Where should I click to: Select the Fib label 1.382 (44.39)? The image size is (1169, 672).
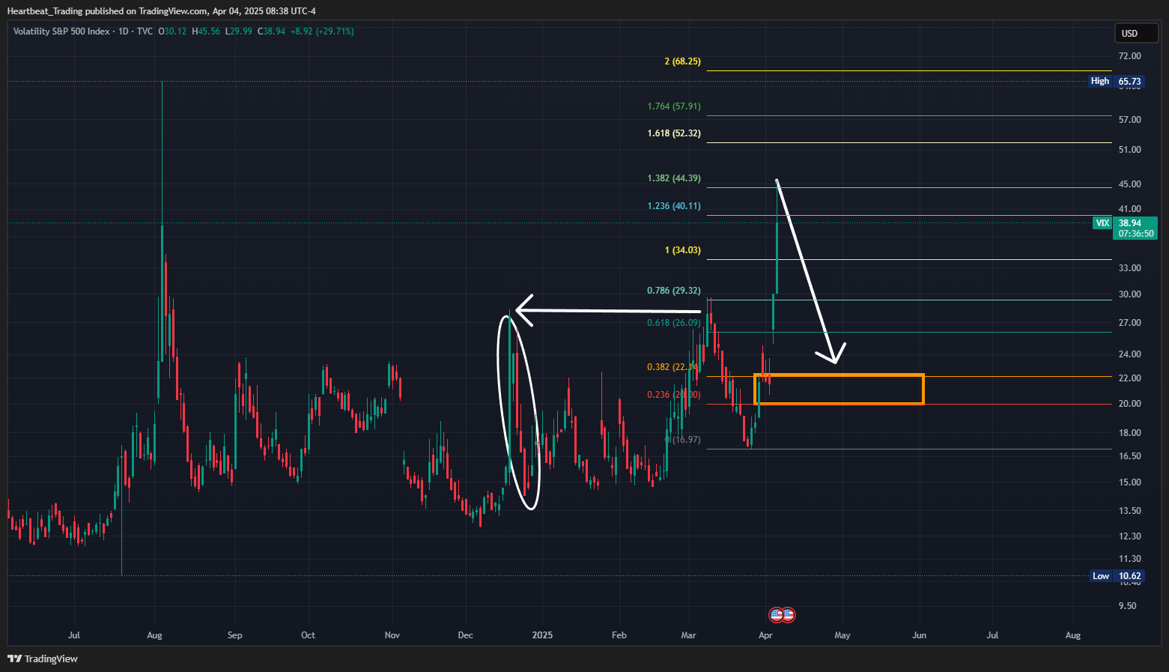(674, 178)
